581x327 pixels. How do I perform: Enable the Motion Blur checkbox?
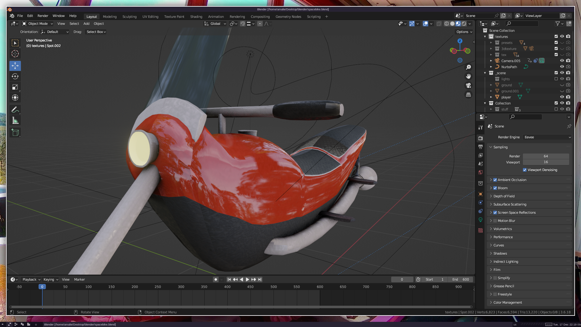click(x=495, y=221)
